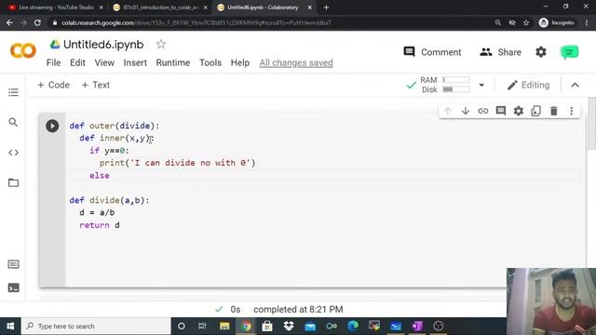Screen dimensions: 596x335
Task: Go back in browser history
Action: 9,22
